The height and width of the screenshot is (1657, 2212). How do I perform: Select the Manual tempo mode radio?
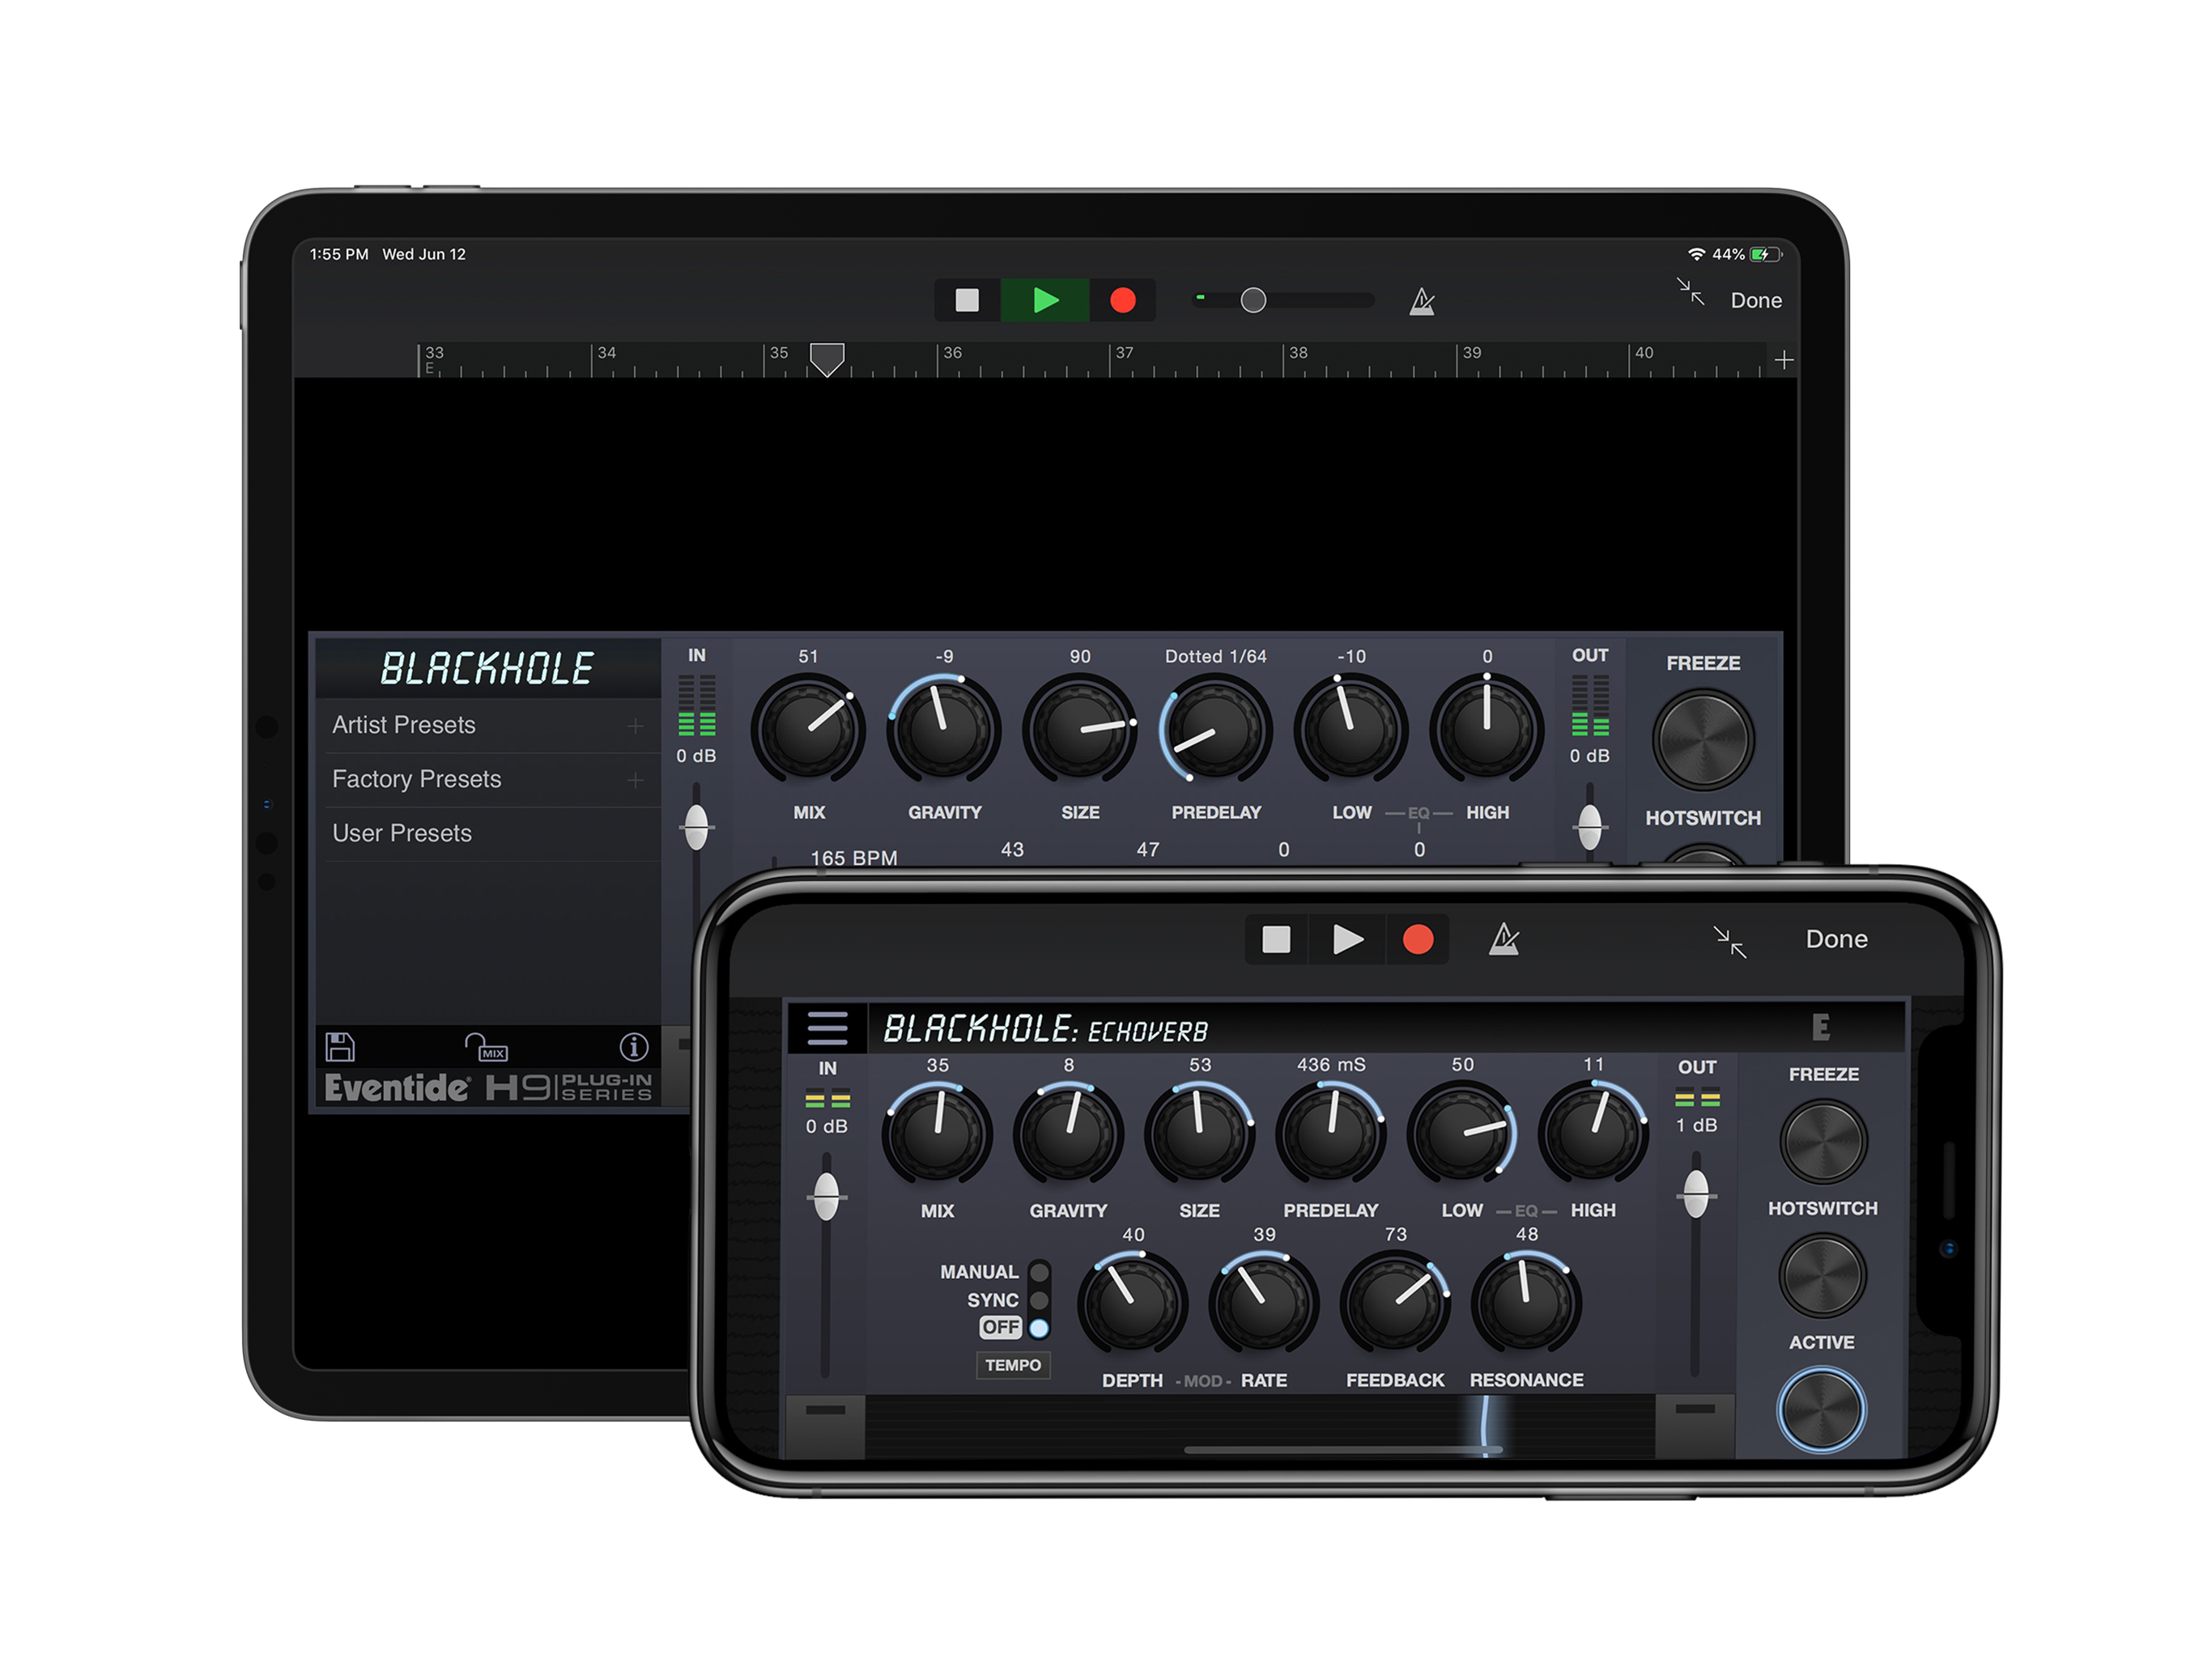[1039, 1272]
